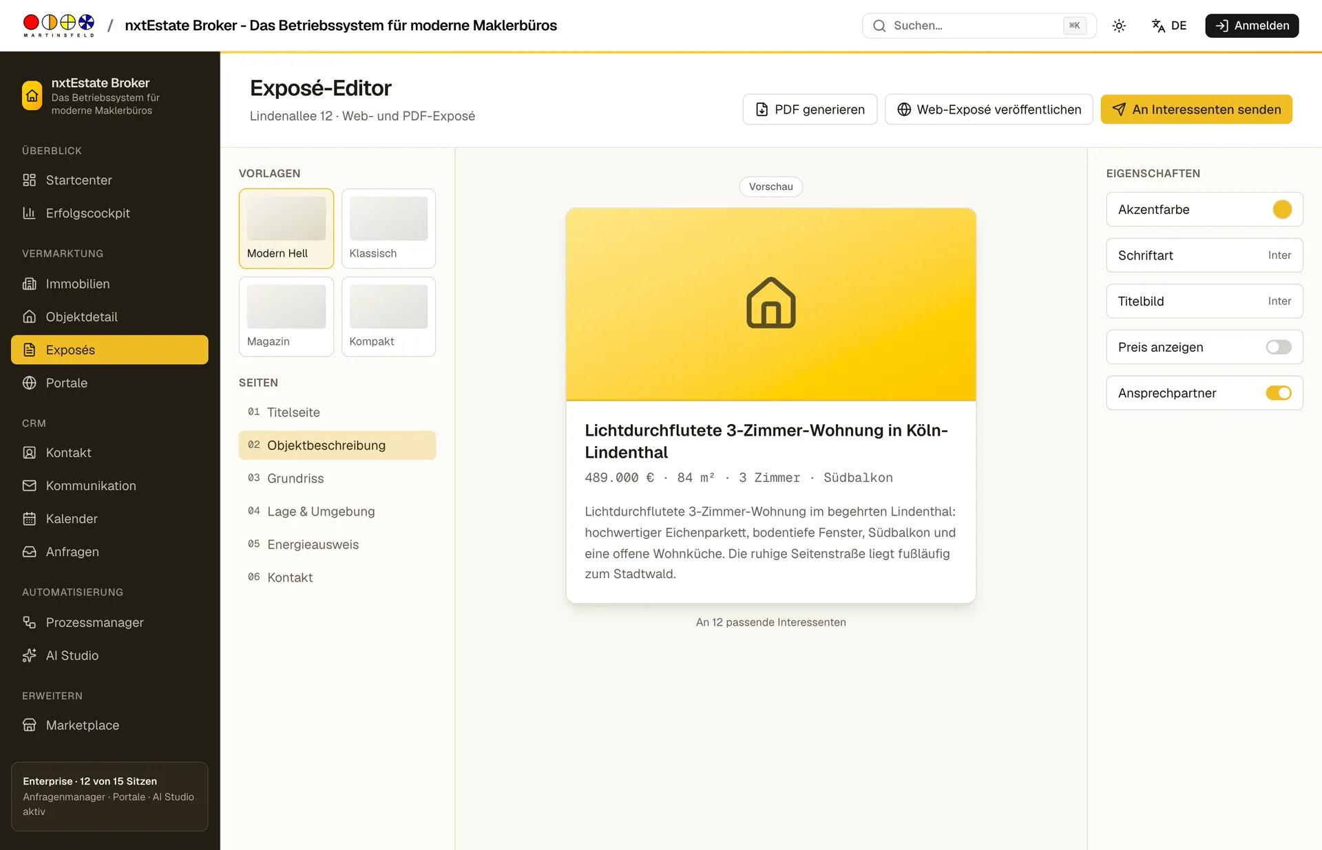Screen dimensions: 1322x850
Task: Open page 04 Lage & Umgebung
Action: [337, 511]
